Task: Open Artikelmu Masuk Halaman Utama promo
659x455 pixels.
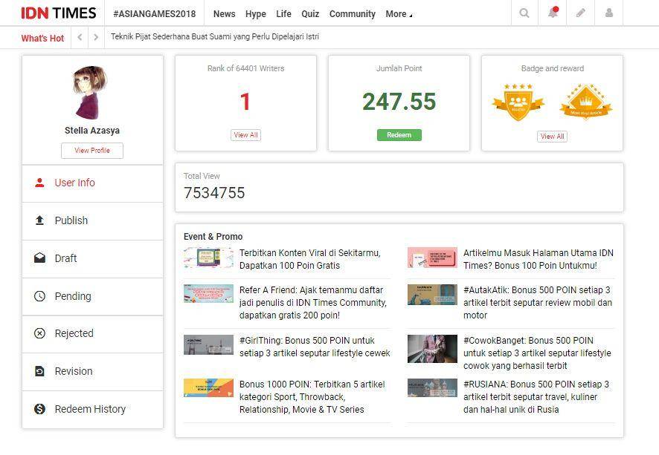Action: coord(539,259)
